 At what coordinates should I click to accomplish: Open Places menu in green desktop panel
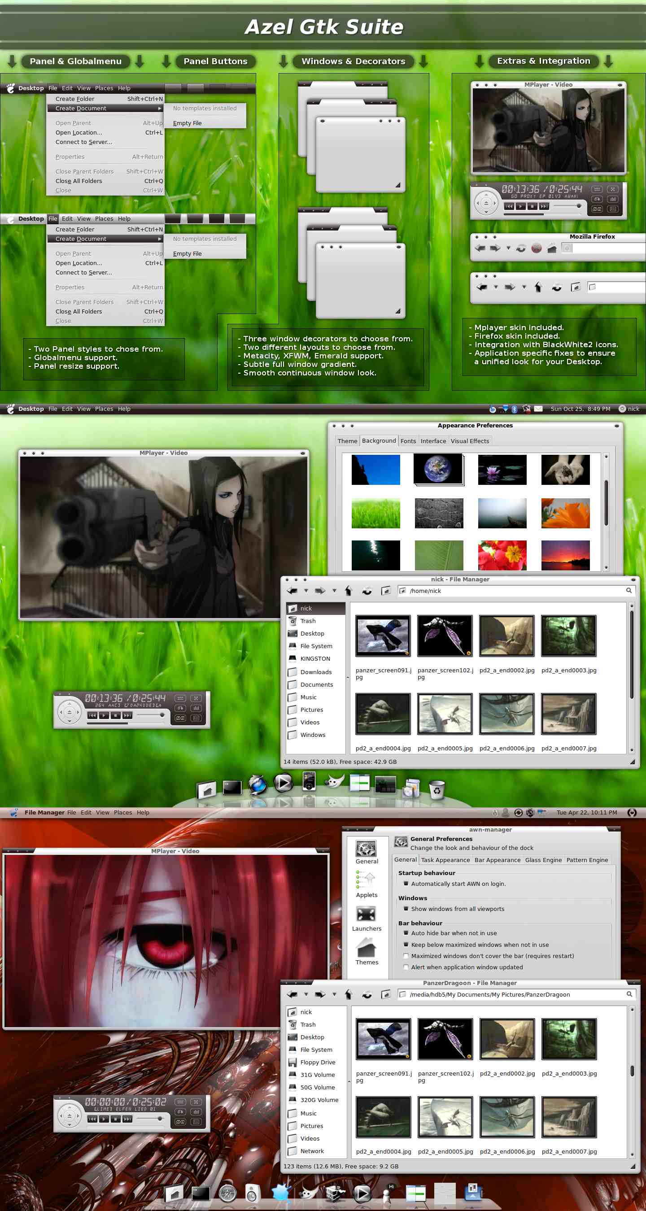point(104,409)
